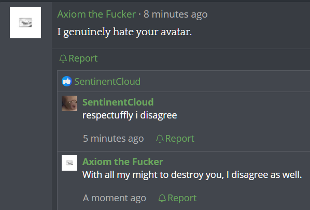310x210 pixels.
Task: Click the blue thumbs-up like icon
Action: tap(67, 81)
